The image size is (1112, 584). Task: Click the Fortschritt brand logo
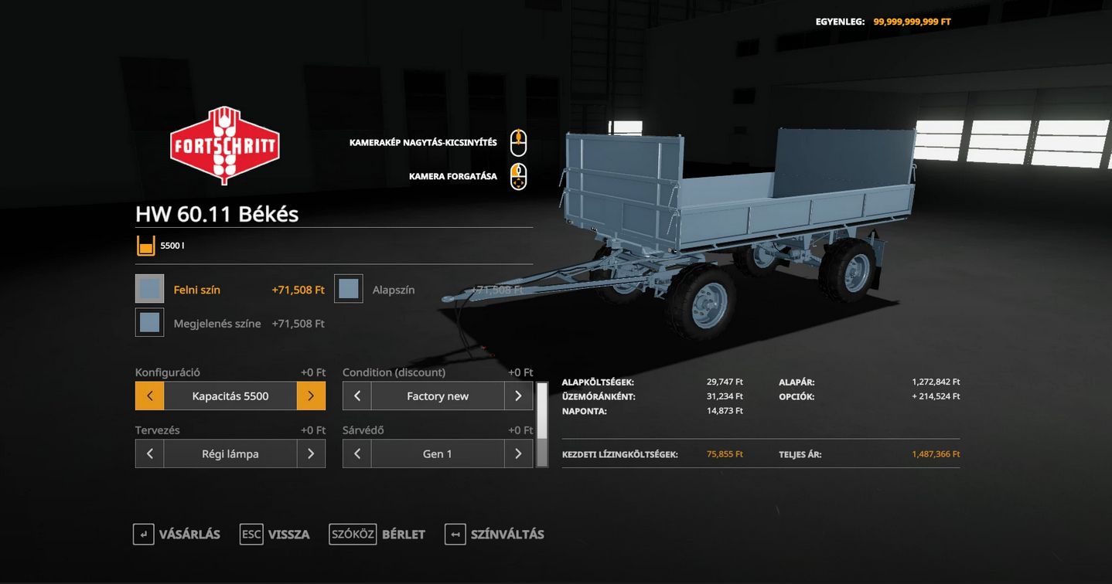click(x=224, y=145)
